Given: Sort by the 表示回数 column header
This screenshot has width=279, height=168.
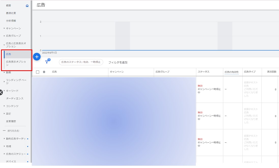Looking at the screenshot, I should (272, 72).
